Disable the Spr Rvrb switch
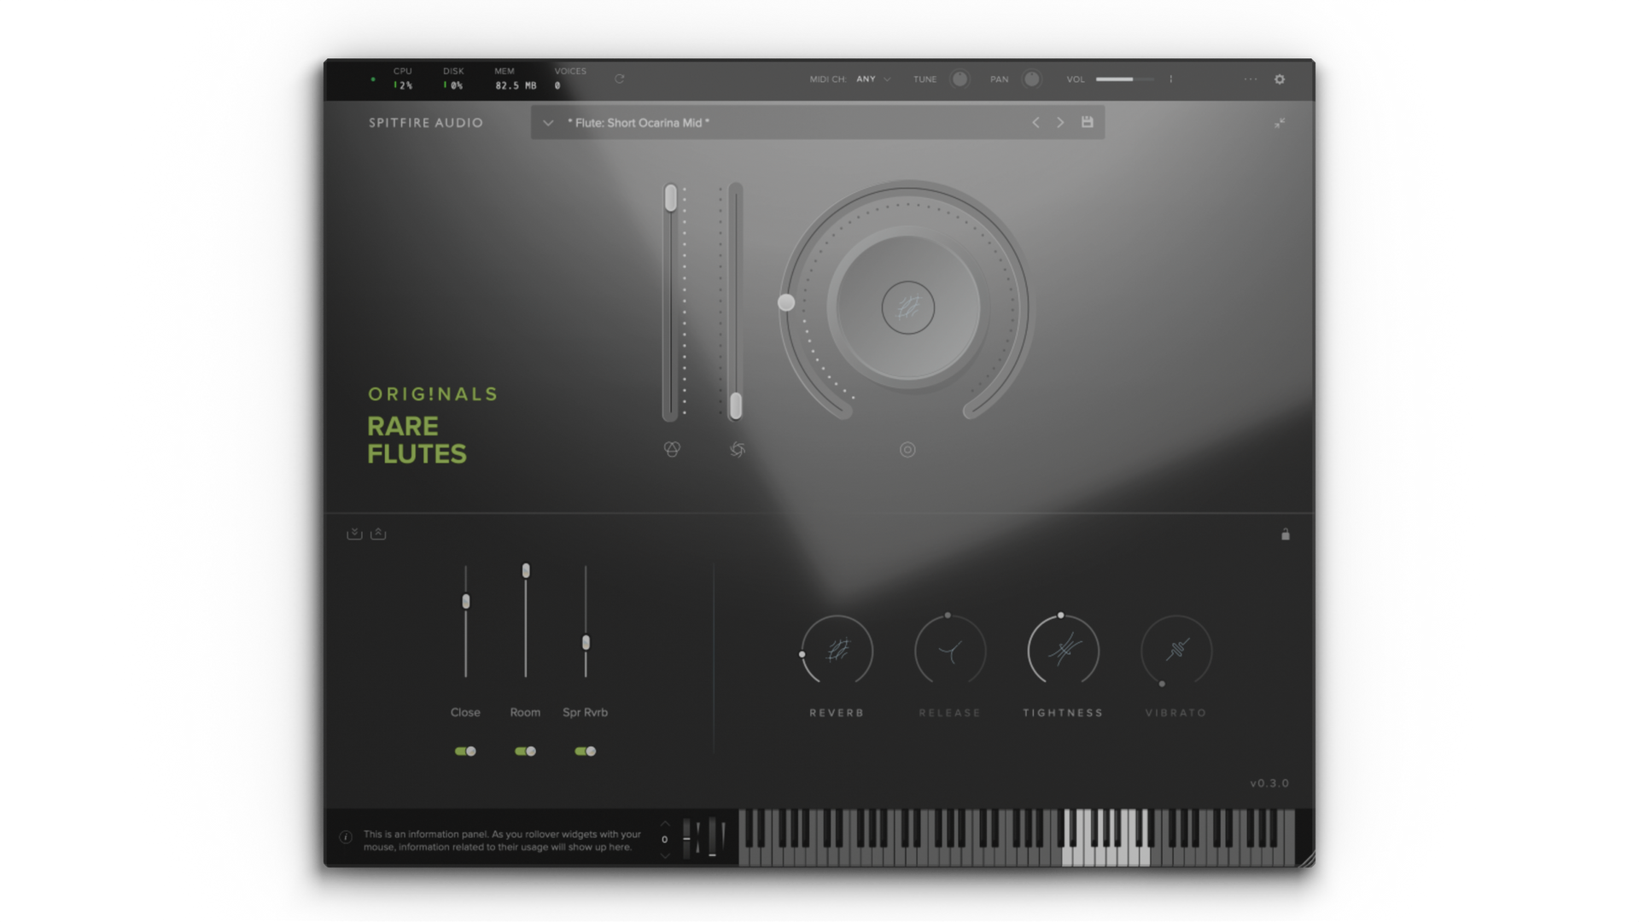This screenshot has width=1639, height=922. tap(585, 751)
